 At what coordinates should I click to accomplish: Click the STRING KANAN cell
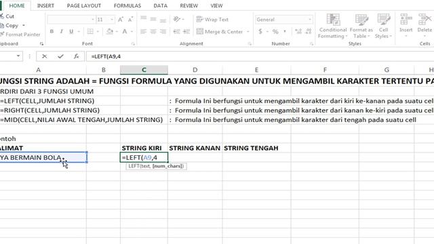[x=195, y=148]
